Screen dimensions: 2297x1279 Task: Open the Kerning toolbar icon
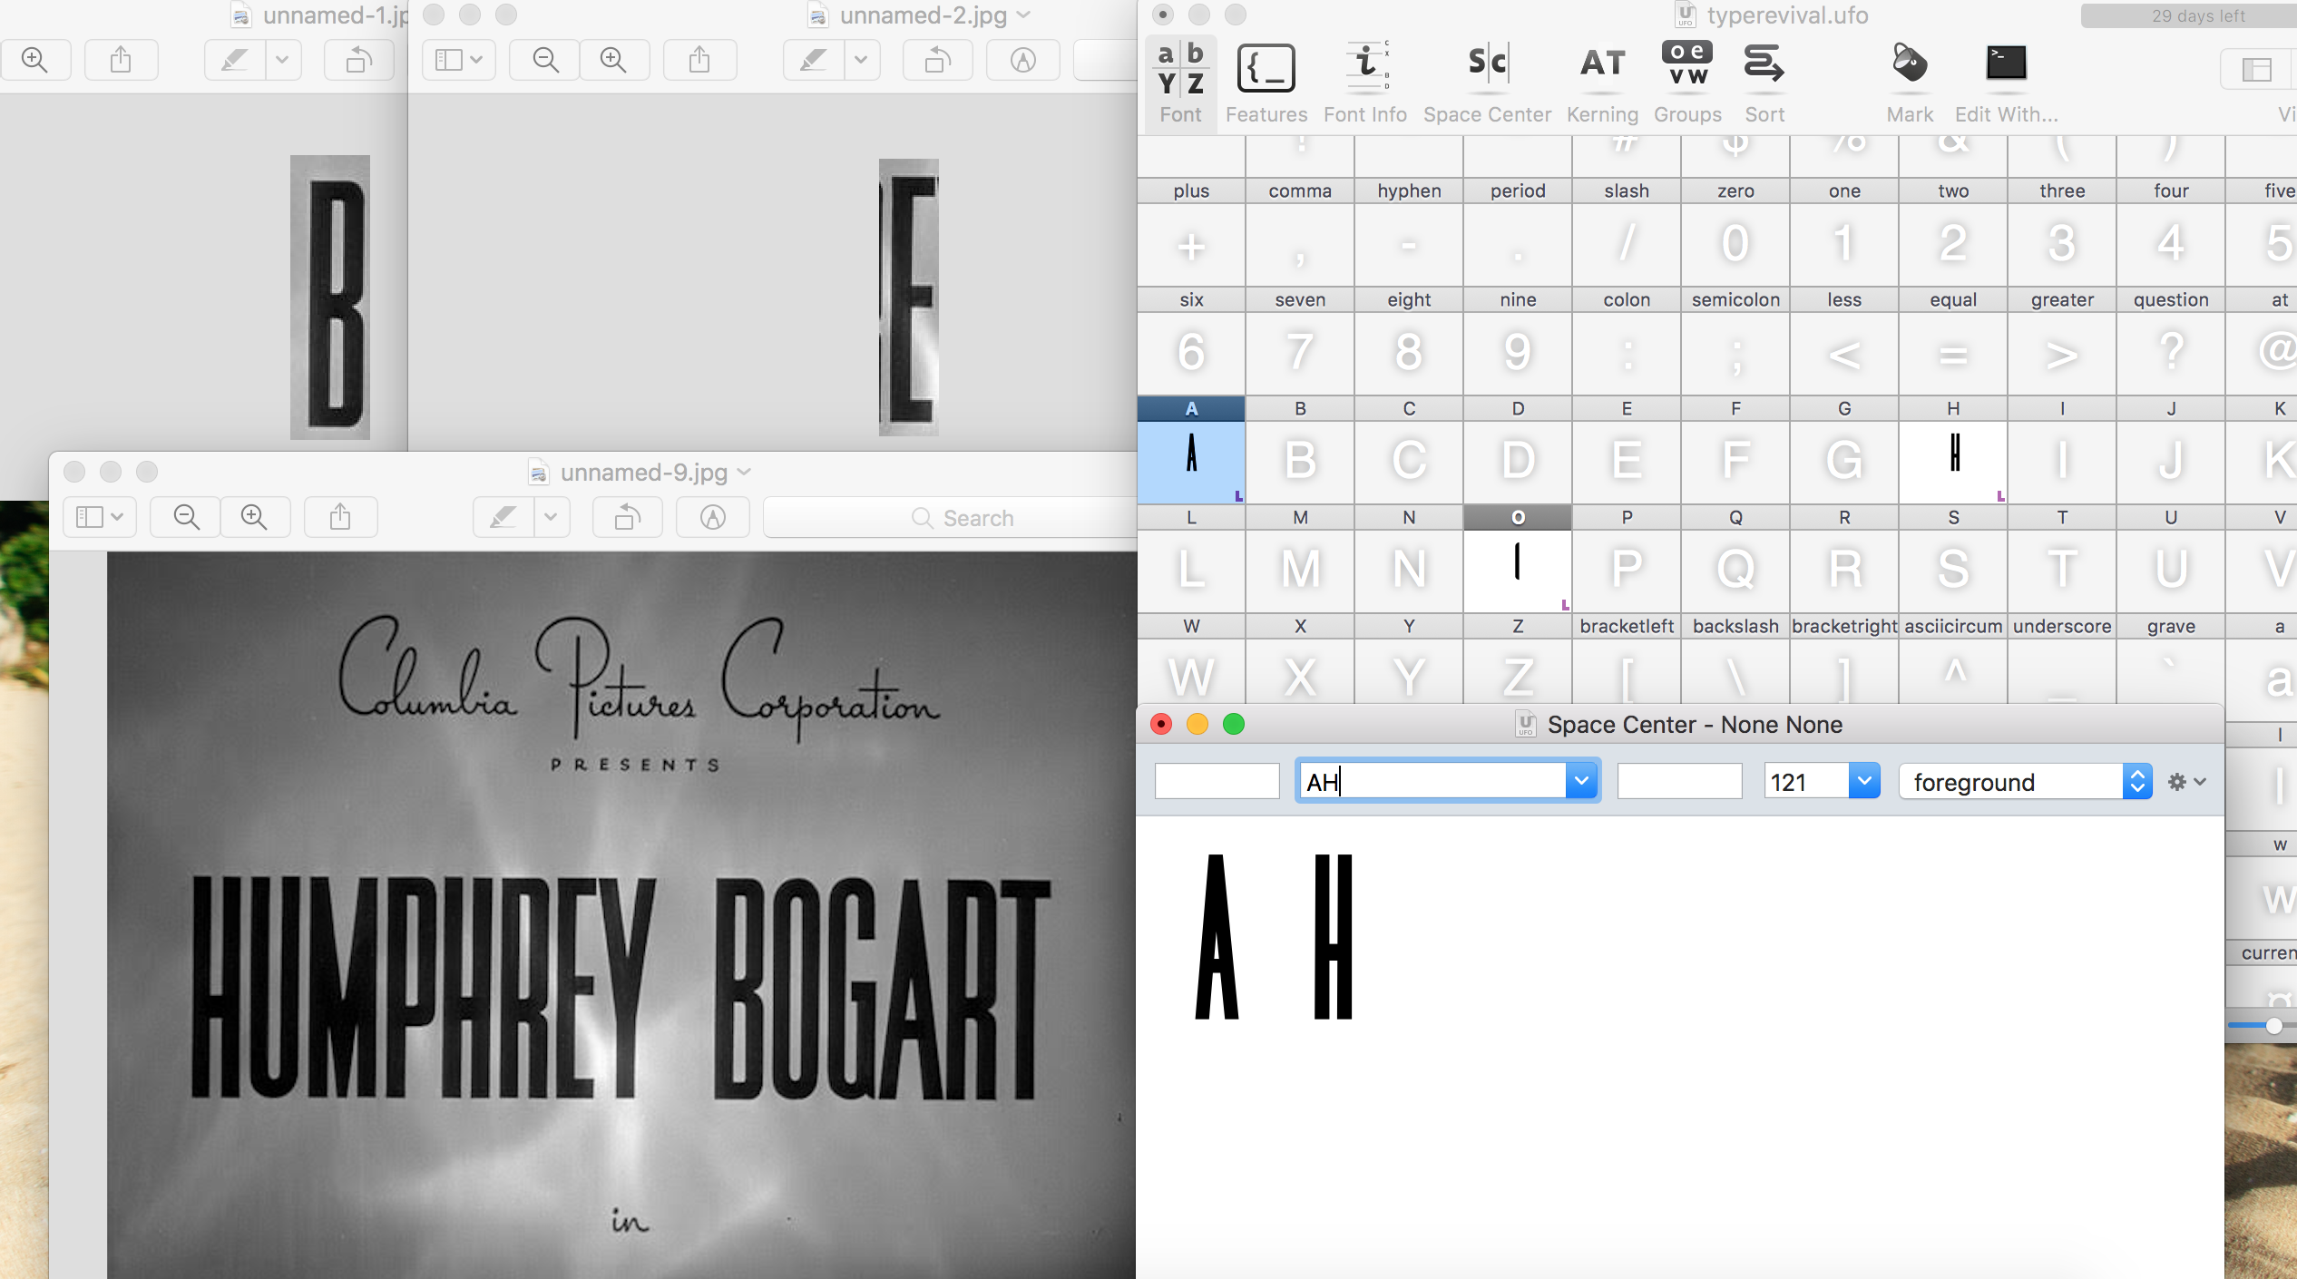tap(1602, 82)
